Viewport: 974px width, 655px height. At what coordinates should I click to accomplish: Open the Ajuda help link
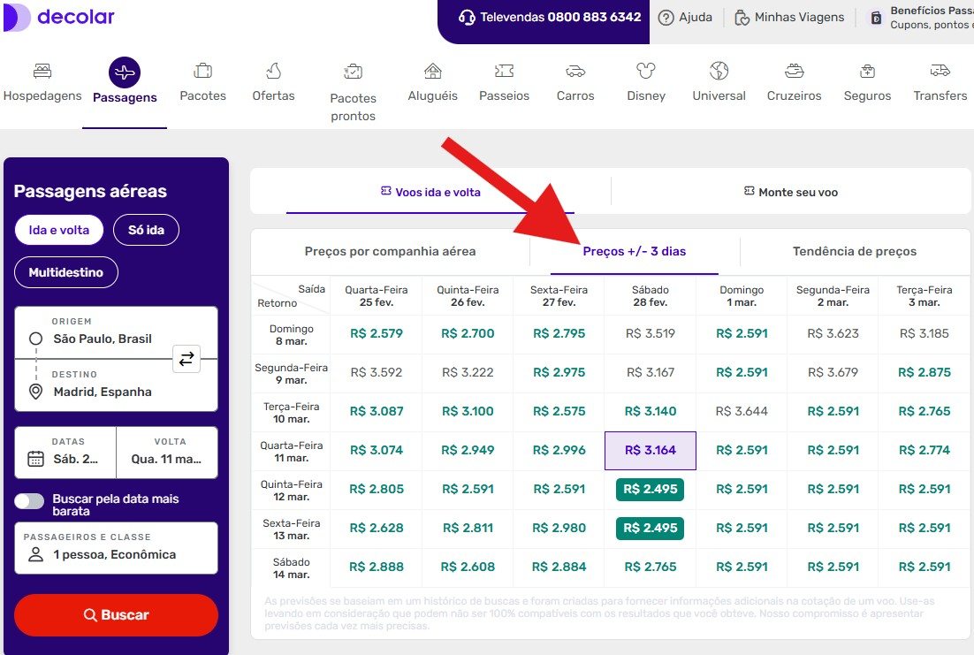685,18
